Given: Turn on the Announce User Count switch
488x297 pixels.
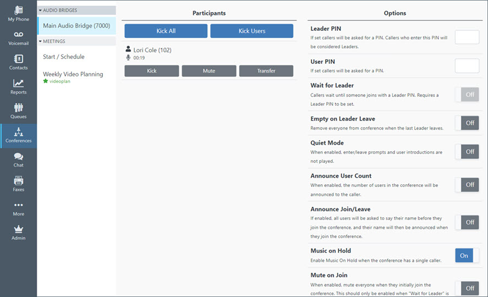Looking at the screenshot, I should coord(467,185).
